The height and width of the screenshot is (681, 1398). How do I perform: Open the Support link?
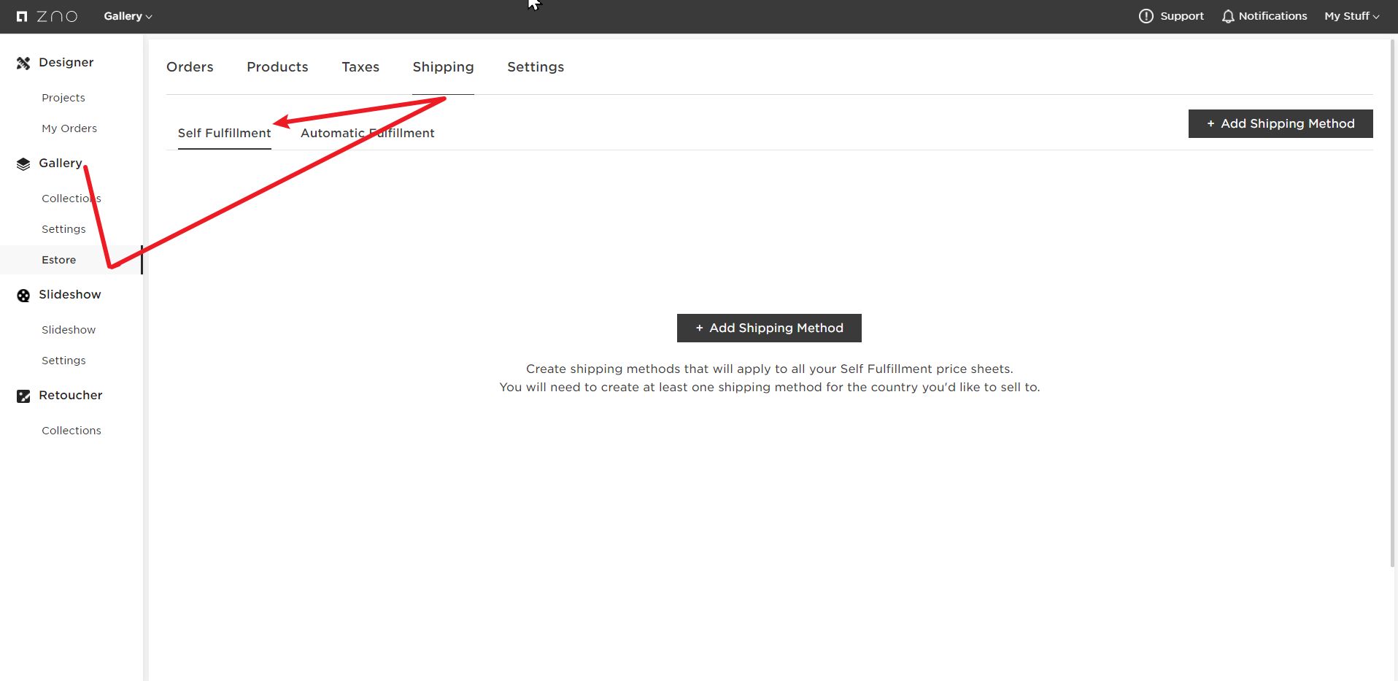(x=1181, y=16)
